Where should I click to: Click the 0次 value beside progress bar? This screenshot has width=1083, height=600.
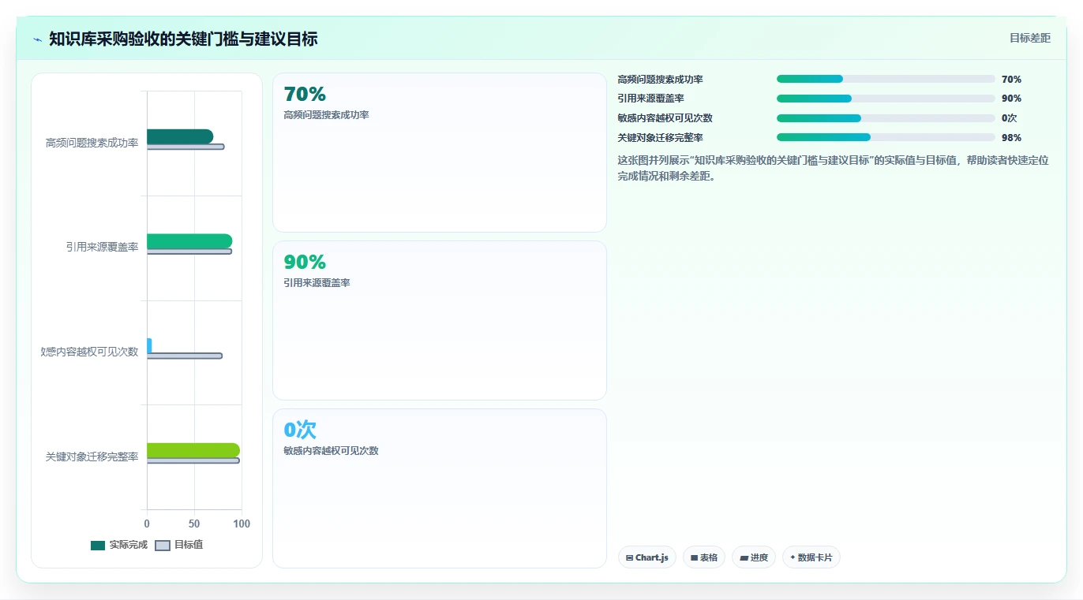click(1009, 118)
